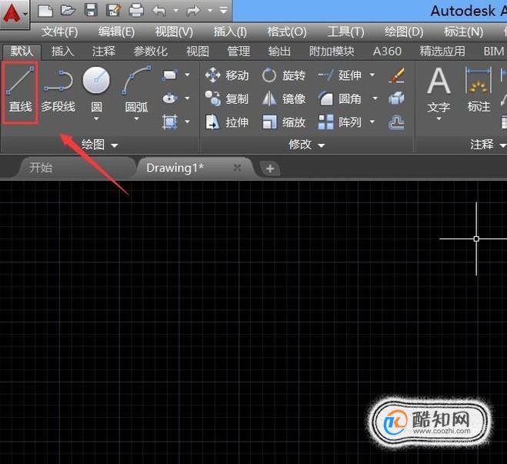This screenshot has width=507, height=464.
Task: Select the ellipse drawing tool
Action: (170, 98)
